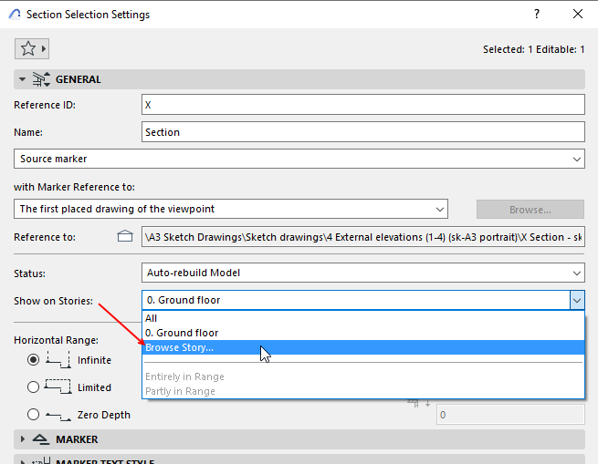Click the Favorites star icon
598x464 pixels.
27,48
